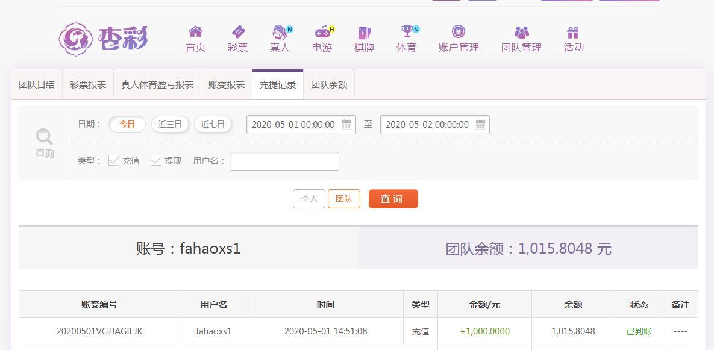Select the 今日 date filter option

(x=127, y=124)
